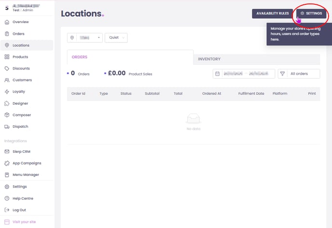Viewport: 332px width, 228px height.
Task: Open the Settings button at top right
Action: (x=311, y=13)
